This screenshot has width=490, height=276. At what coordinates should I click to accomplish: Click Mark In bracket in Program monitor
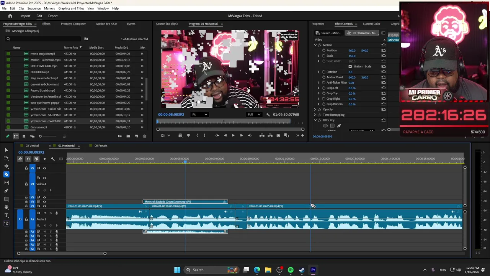pos(197,135)
